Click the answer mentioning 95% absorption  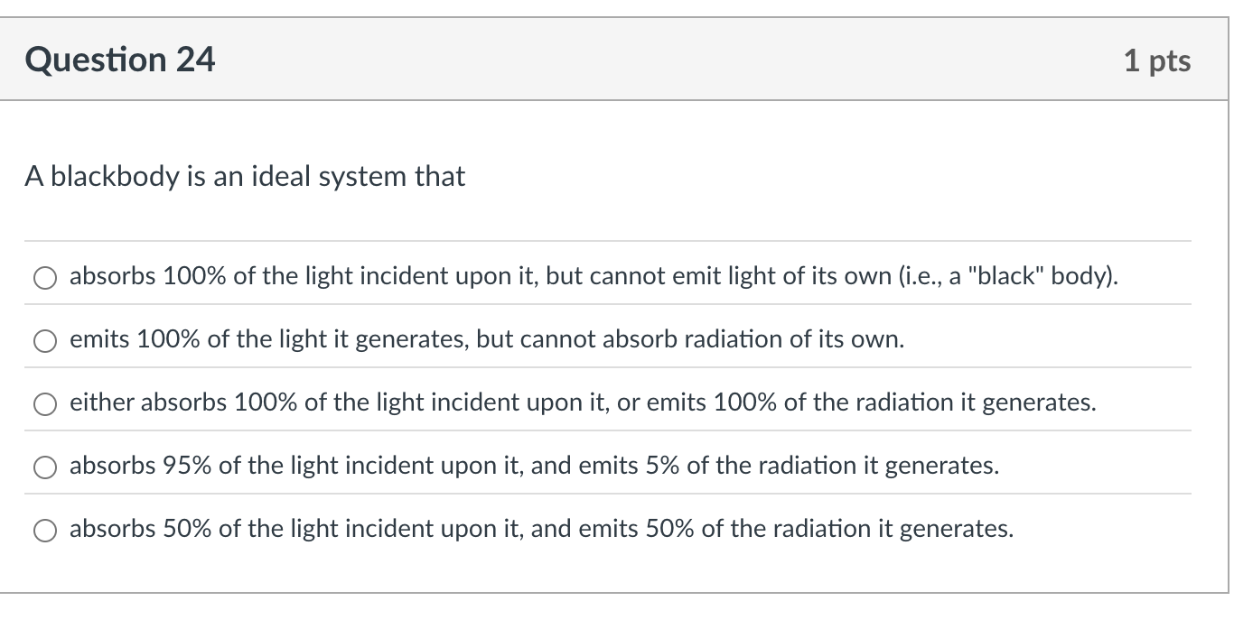pos(533,466)
